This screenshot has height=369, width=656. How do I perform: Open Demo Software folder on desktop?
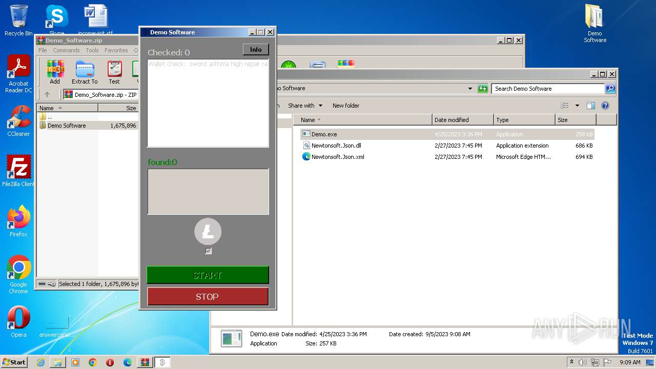(x=595, y=23)
